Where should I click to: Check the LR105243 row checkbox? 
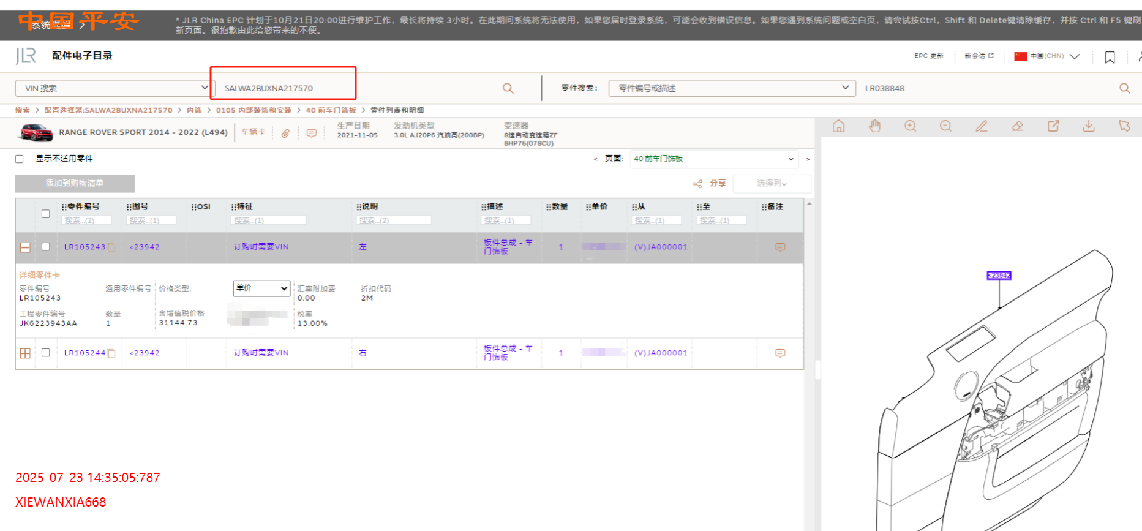(46, 247)
